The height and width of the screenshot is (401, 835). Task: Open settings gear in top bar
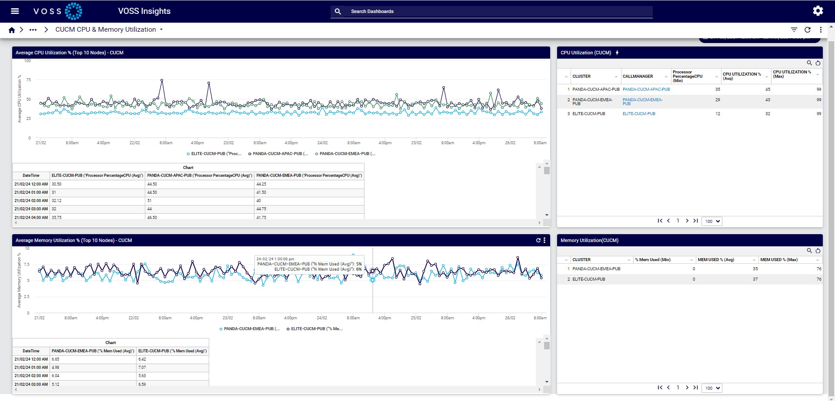click(x=818, y=11)
